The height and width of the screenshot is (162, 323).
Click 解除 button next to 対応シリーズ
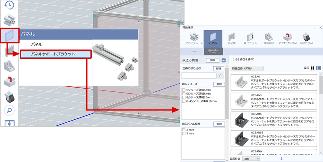[x=219, y=84]
